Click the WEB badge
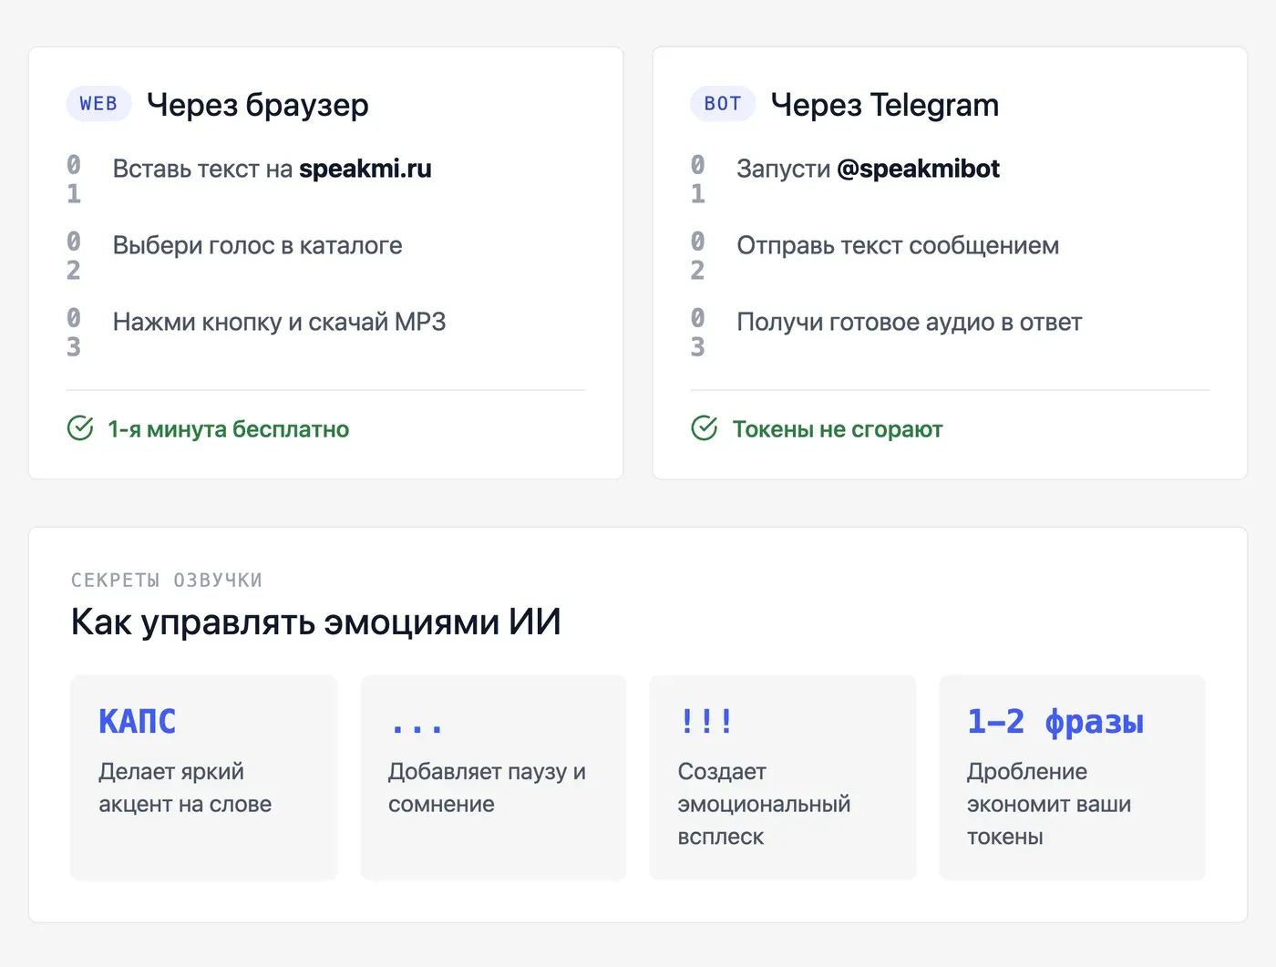Screen dimensions: 1276x967 (x=98, y=104)
